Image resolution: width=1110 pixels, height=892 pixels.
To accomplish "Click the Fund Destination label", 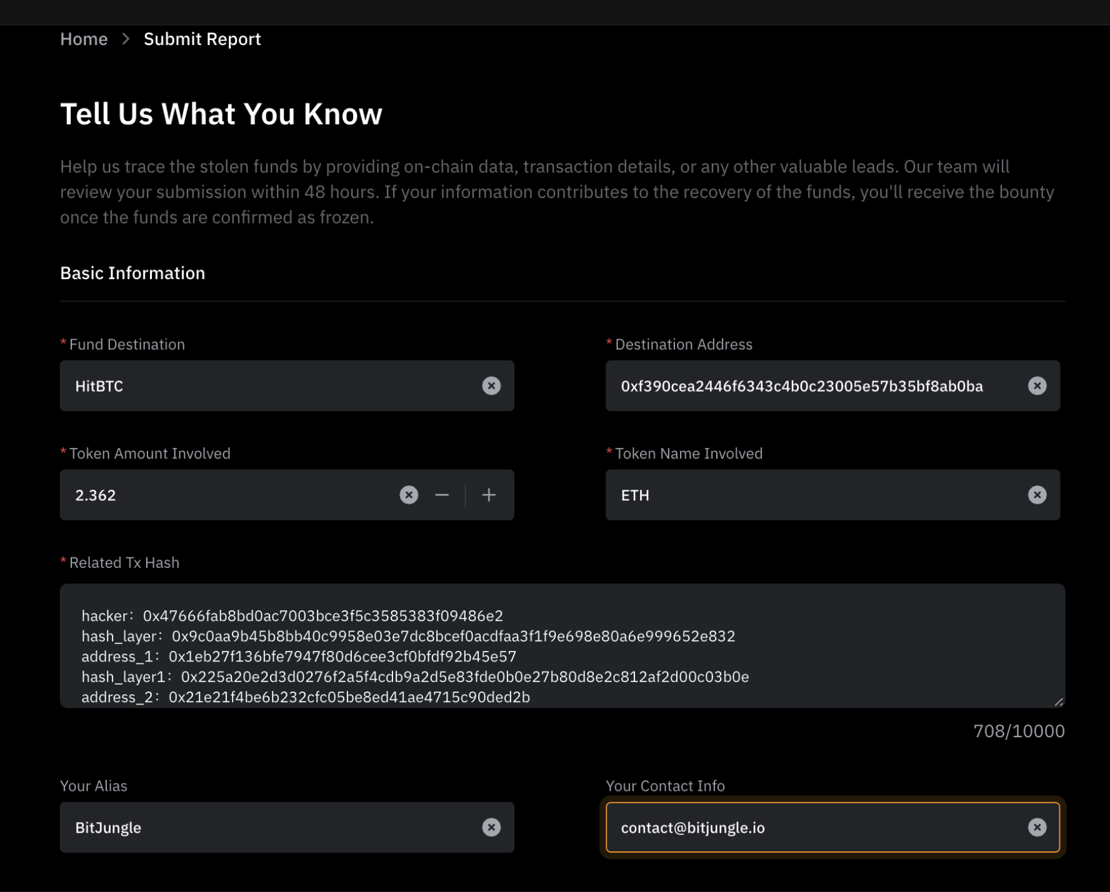I will click(x=127, y=345).
